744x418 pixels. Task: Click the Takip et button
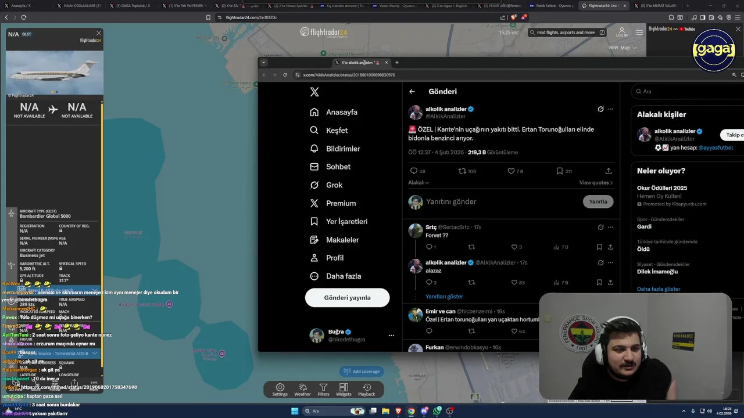coord(732,135)
